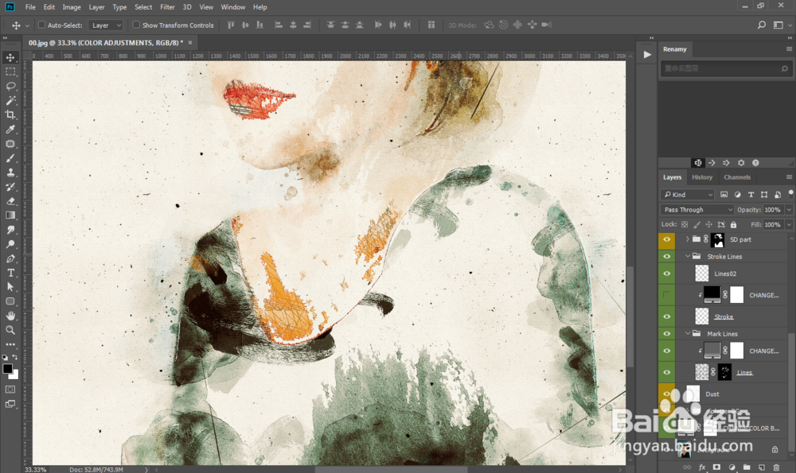Select the Dust layer name
Viewport: 796px width, 473px height.
coord(712,394)
